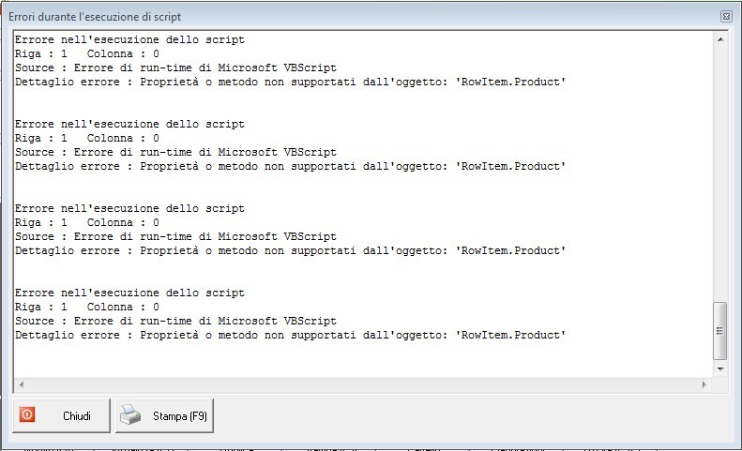Click the red power icon on Chiudi
Screen dimensions: 742x451
(27, 414)
